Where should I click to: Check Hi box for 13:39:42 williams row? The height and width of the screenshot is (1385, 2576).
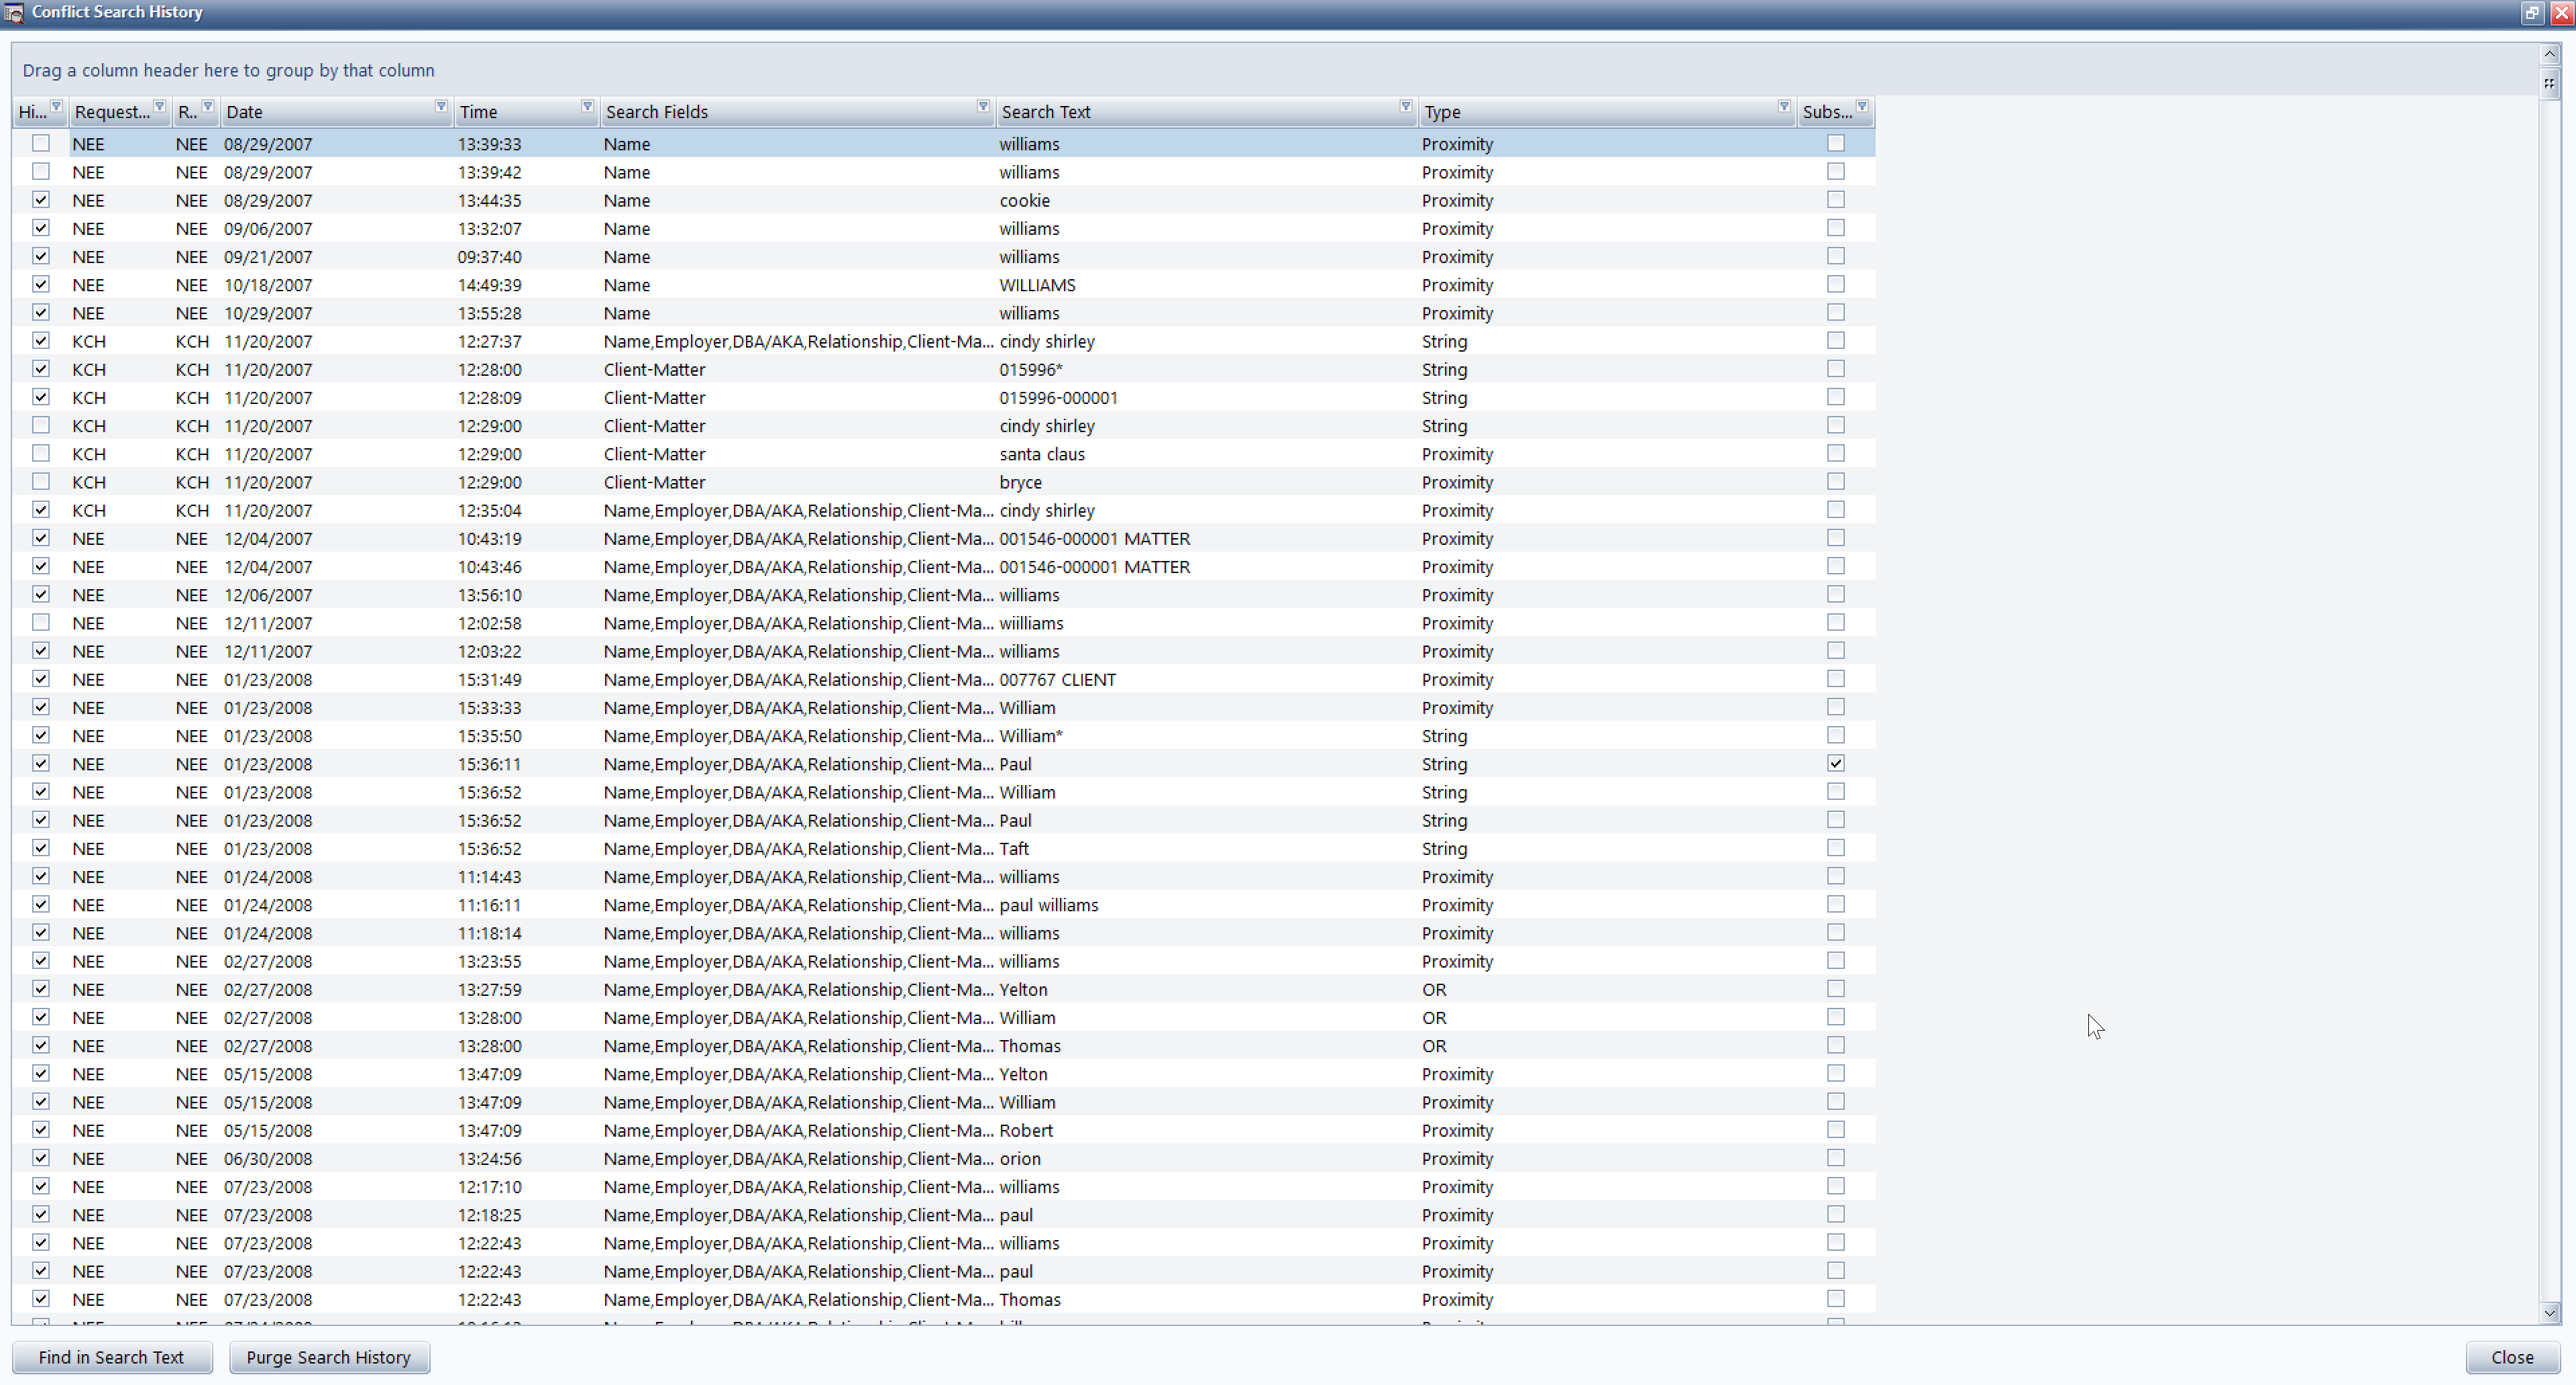41,171
